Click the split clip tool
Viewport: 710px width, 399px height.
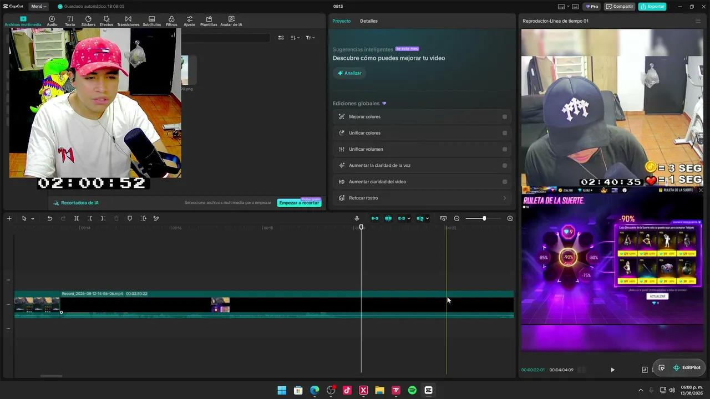(x=77, y=218)
